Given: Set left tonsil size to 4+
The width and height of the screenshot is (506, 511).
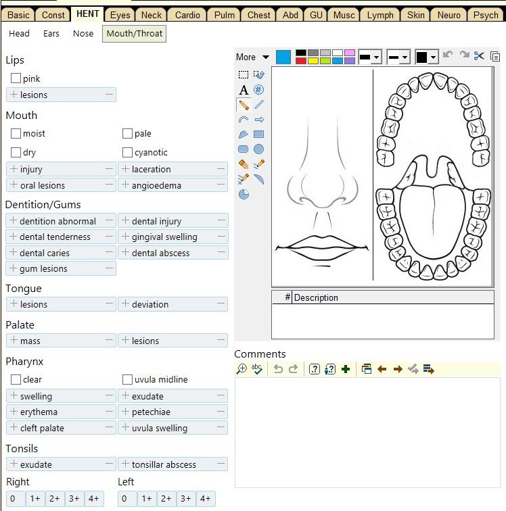Looking at the screenshot, I should point(205,499).
